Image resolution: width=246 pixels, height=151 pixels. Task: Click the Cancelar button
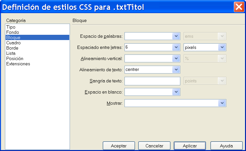tap(154, 146)
